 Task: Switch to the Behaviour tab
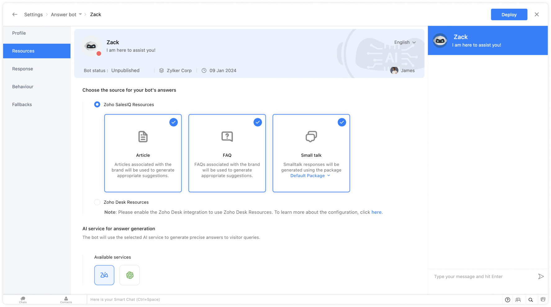pyautogui.click(x=37, y=87)
